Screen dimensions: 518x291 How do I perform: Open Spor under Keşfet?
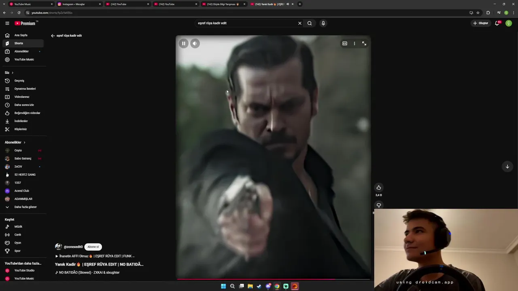click(23, 251)
